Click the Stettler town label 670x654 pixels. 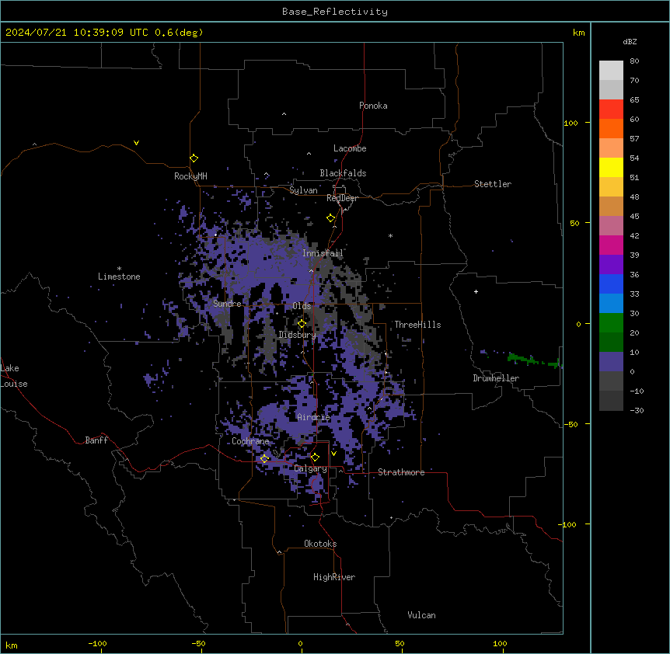coord(493,184)
